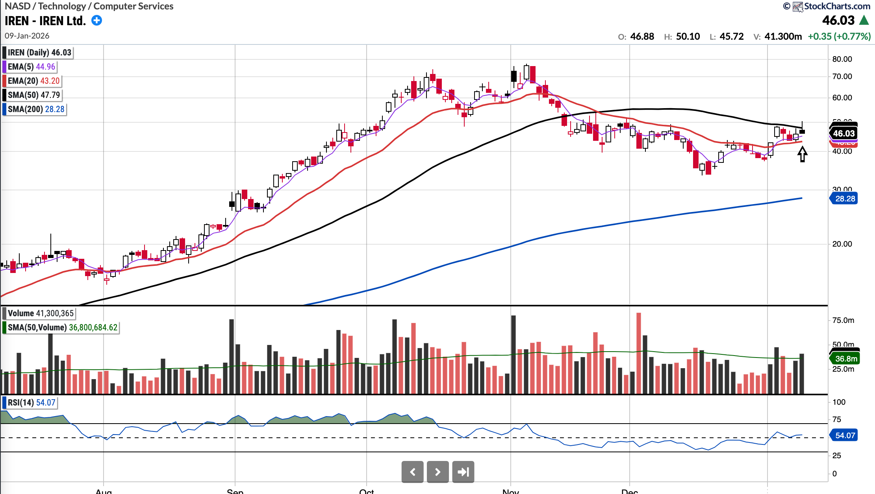Click the StockCharts.com logo icon
The width and height of the screenshot is (875, 494).
coord(797,7)
